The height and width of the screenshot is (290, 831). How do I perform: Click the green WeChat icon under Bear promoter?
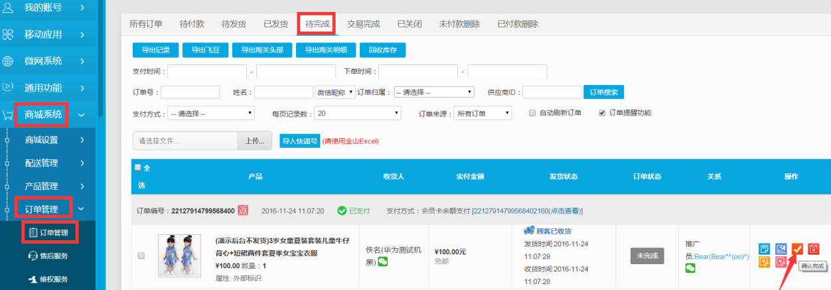click(690, 268)
